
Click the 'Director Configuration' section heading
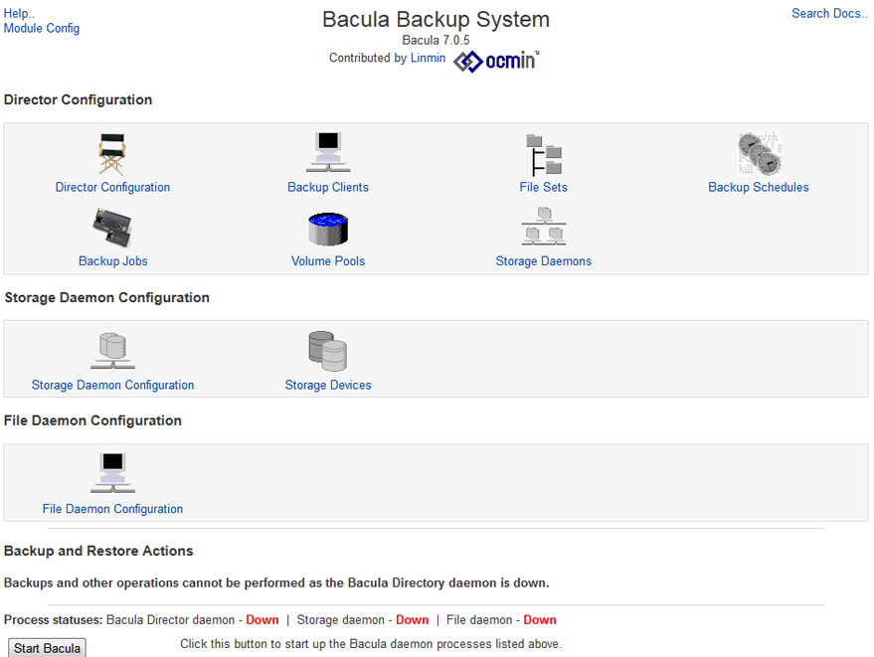[78, 99]
